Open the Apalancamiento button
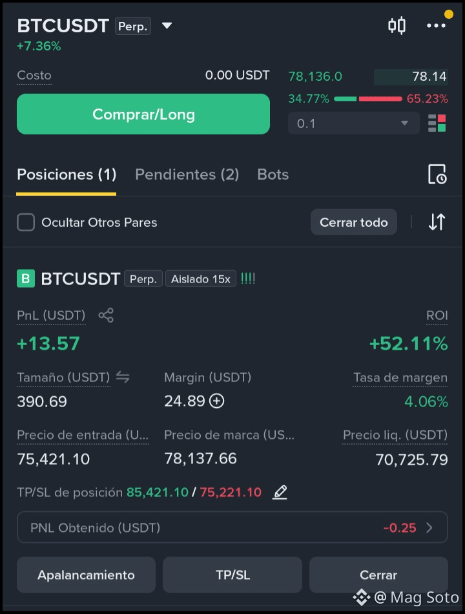 pyautogui.click(x=86, y=575)
